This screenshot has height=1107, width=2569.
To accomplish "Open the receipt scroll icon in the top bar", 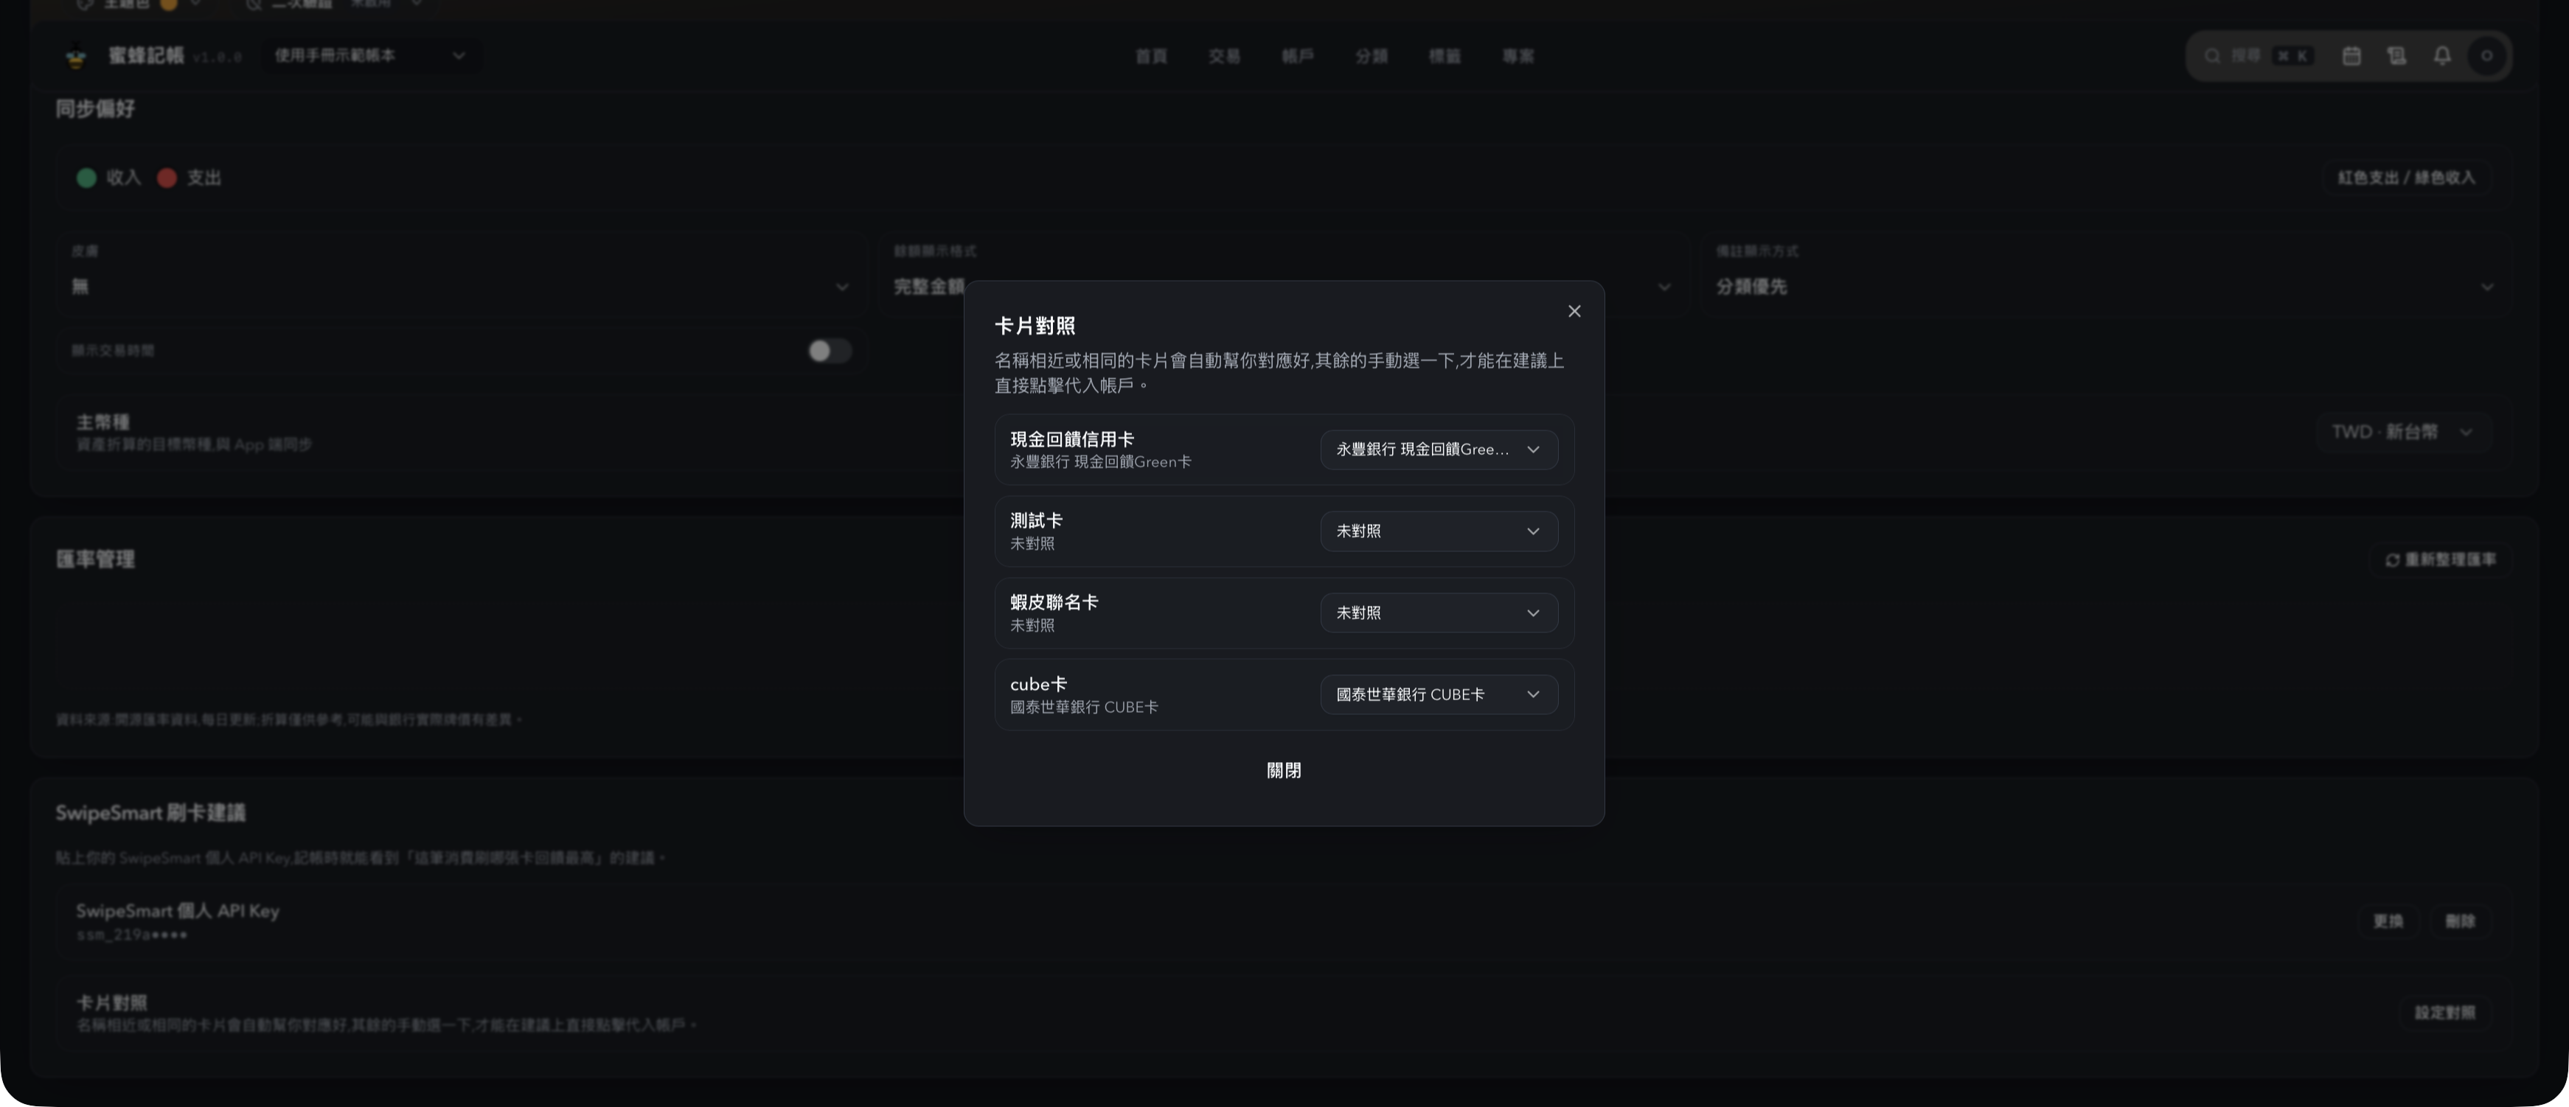I will [2396, 56].
